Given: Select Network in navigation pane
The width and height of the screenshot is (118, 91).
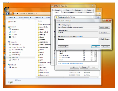Looking at the screenshot, I should pos(12,65).
